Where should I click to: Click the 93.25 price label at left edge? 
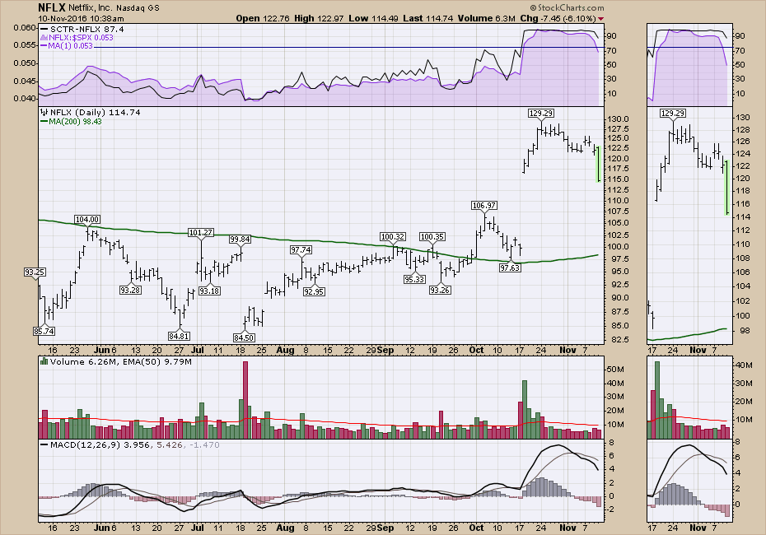pyautogui.click(x=35, y=272)
